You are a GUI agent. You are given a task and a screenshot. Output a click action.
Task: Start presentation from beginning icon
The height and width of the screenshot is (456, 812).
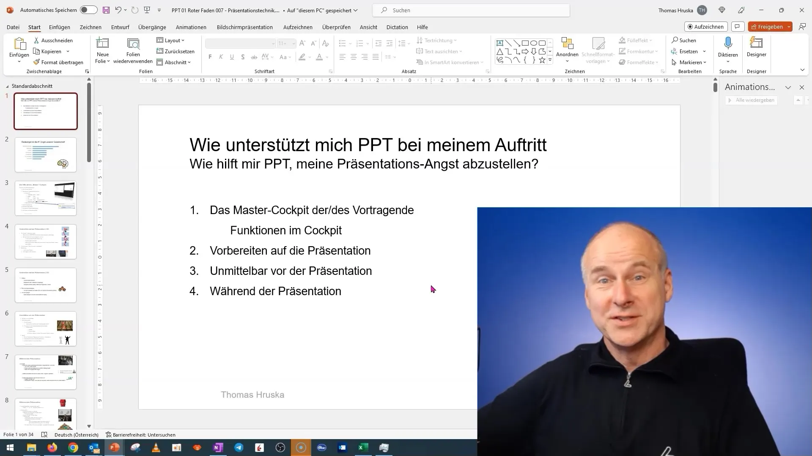coord(147,10)
